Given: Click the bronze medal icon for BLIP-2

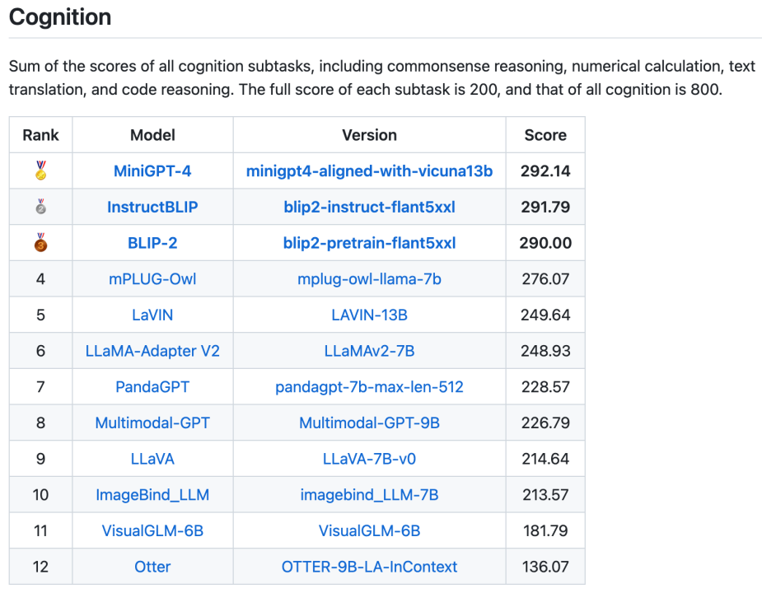Looking at the screenshot, I should coord(40,242).
